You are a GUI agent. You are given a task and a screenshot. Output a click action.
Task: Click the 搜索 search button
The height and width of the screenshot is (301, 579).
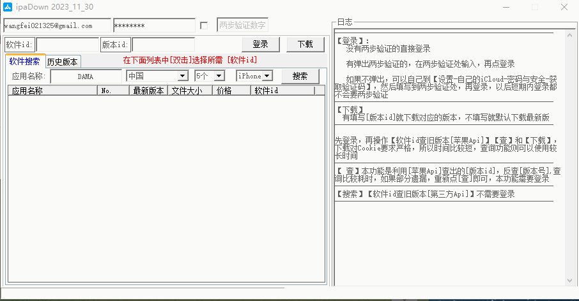click(x=300, y=76)
